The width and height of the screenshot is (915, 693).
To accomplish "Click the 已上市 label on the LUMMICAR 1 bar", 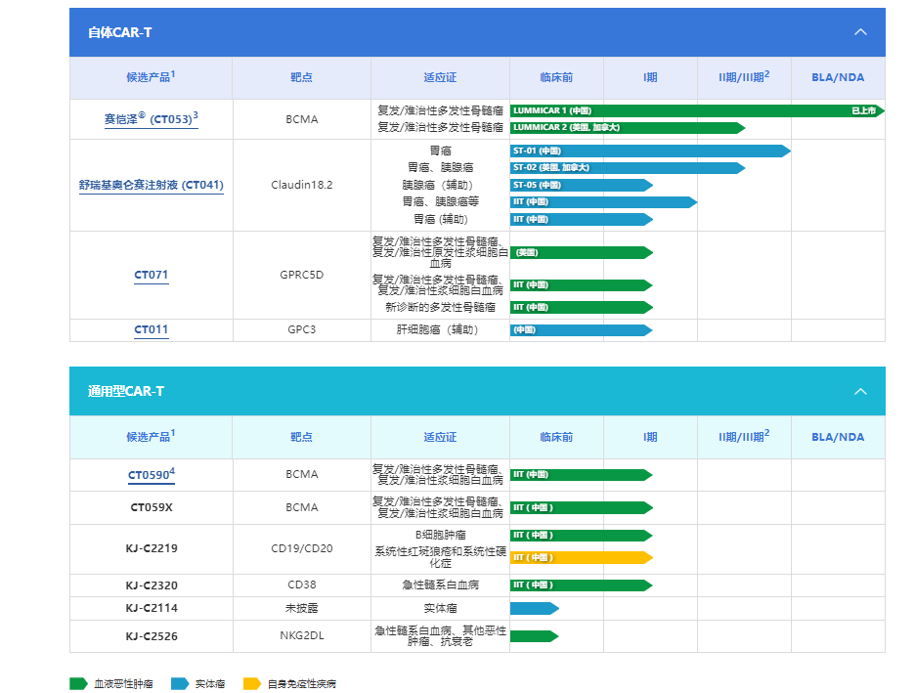I will 863,110.
